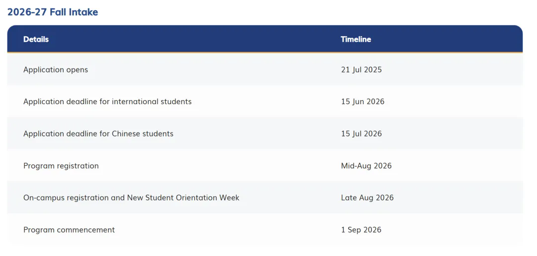Click the 2026-27 Fall Intake heading

tap(53, 12)
